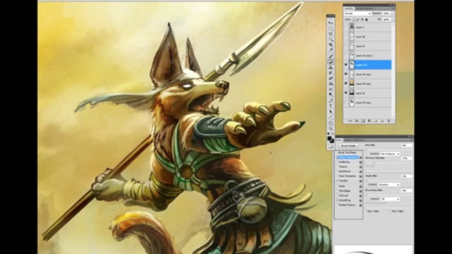Select the Clone Stamp tool
Image resolution: width=452 pixels, height=254 pixels.
pyautogui.click(x=330, y=68)
